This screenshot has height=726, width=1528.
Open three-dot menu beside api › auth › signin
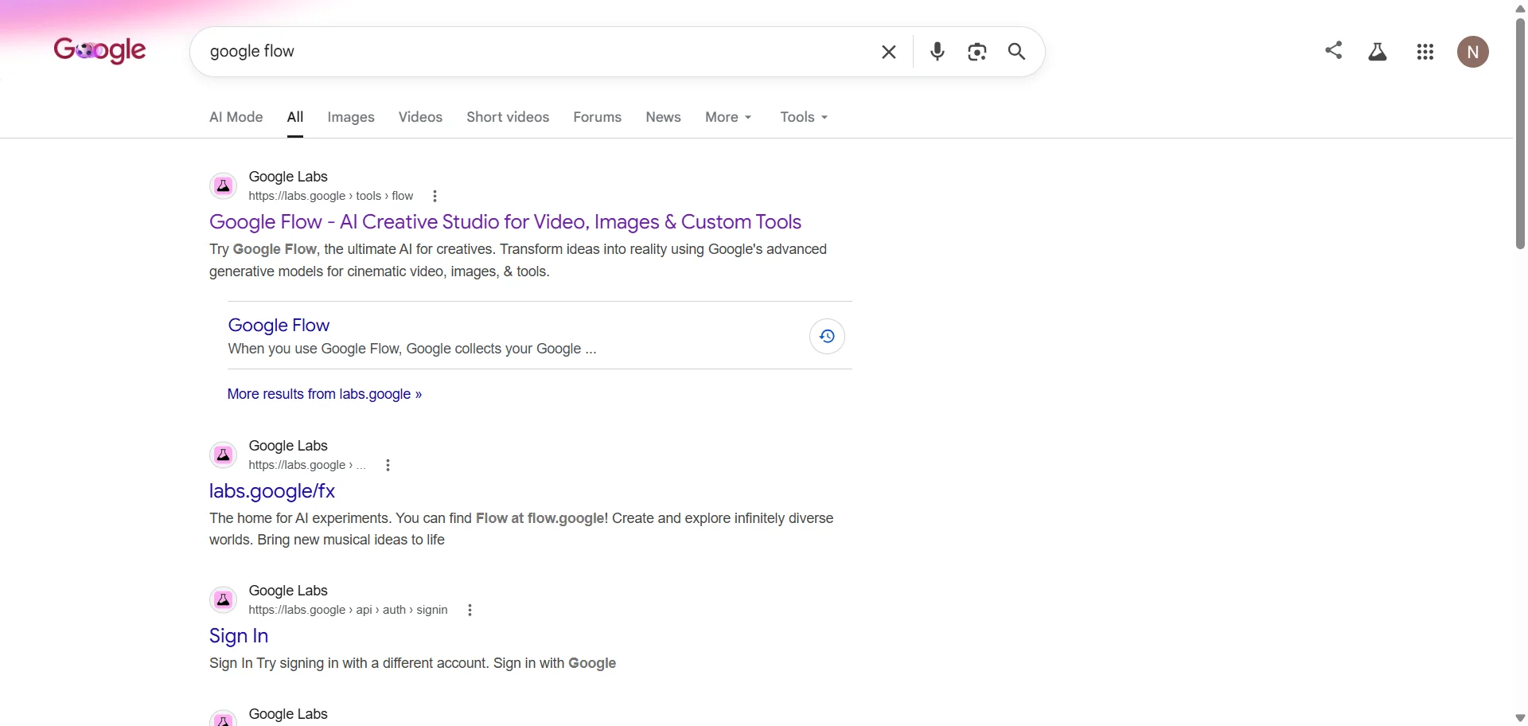pos(470,611)
